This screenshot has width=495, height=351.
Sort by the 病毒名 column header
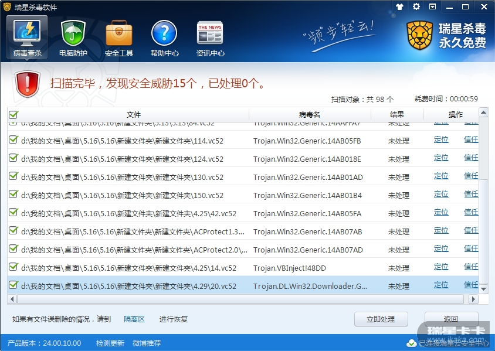point(310,115)
